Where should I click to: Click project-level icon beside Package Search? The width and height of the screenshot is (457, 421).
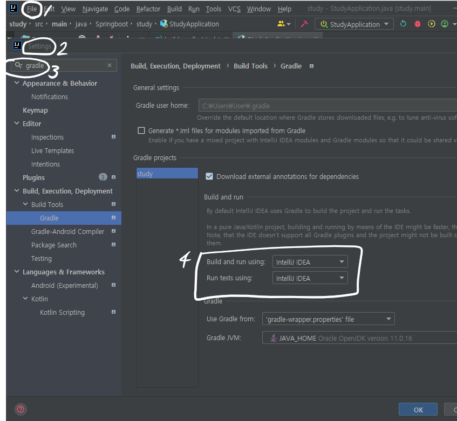[114, 245]
